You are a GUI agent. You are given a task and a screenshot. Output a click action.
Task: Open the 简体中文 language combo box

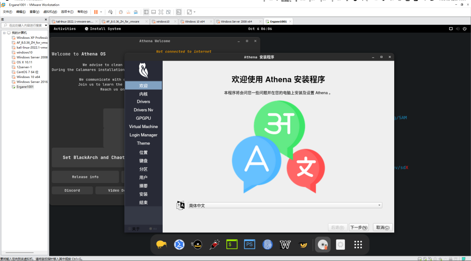tap(285, 206)
